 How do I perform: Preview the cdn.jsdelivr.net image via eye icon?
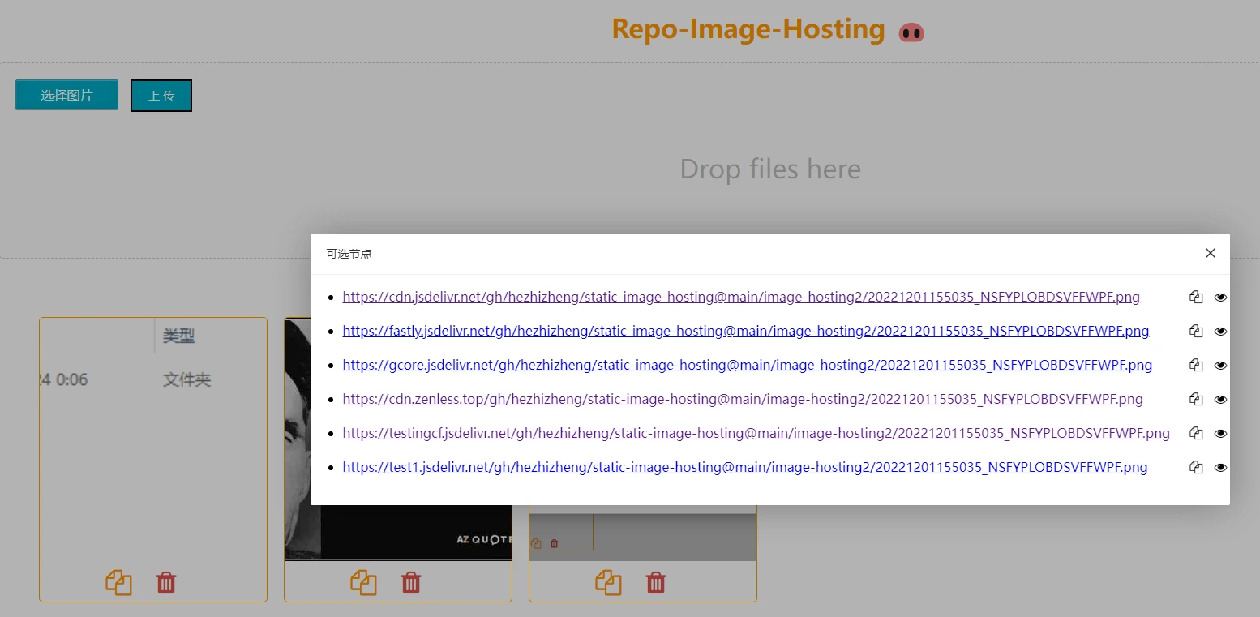point(1220,297)
